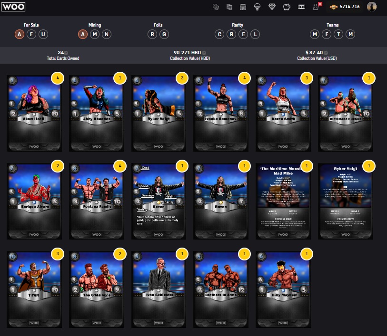Click help icon beside 90.271 HBD
Viewport: 387px width, 336px height.
pyautogui.click(x=204, y=53)
